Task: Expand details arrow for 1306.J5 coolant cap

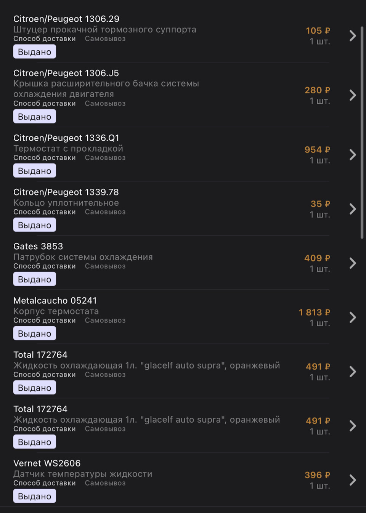Action: (x=353, y=95)
